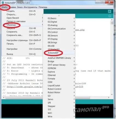The height and width of the screenshot is (119, 116).
Task: Click the horizontal scrollbar left arrow
Action: click(x=4, y=97)
